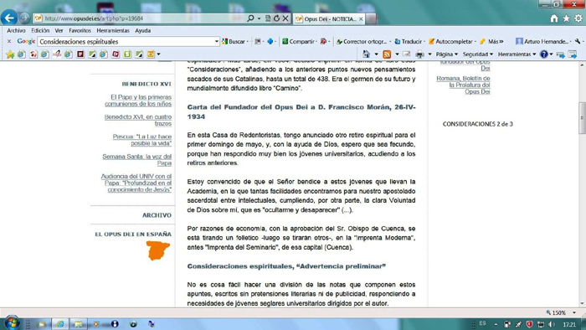Refresh the page with the reload icon

coord(276,18)
